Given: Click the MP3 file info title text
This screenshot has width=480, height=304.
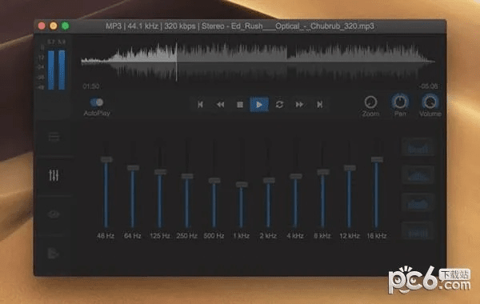Looking at the screenshot, I should coord(240,26).
